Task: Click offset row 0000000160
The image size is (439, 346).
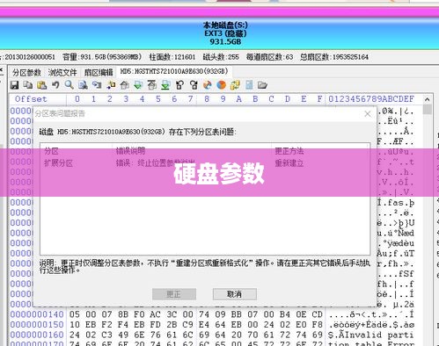Action: 37,335
